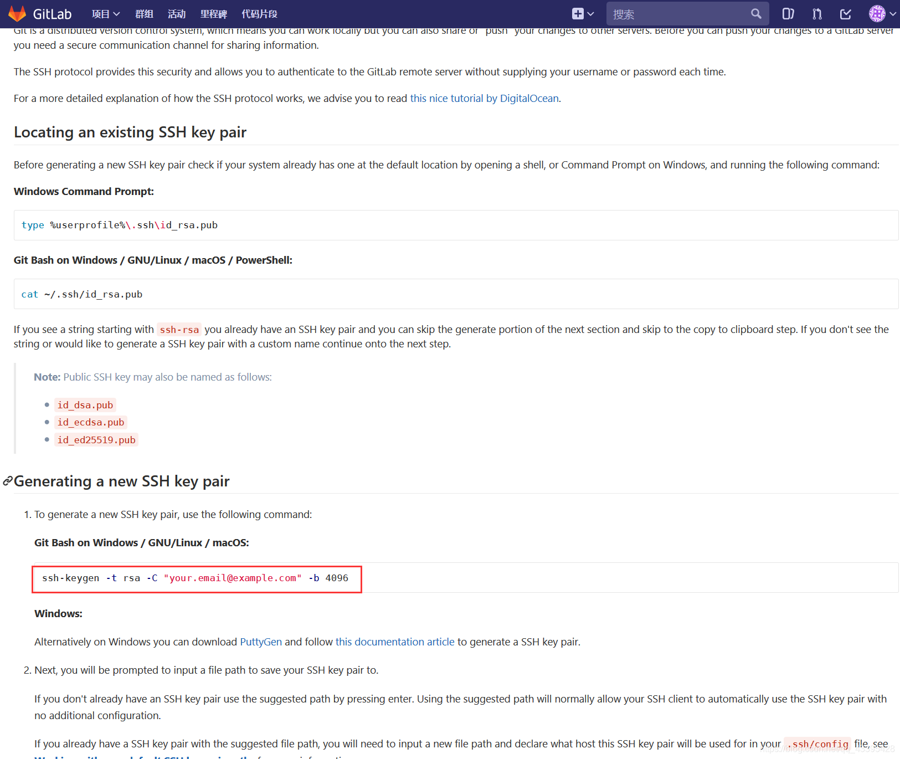Click the user avatar icon
Screen dimensions: 900x759
(877, 14)
